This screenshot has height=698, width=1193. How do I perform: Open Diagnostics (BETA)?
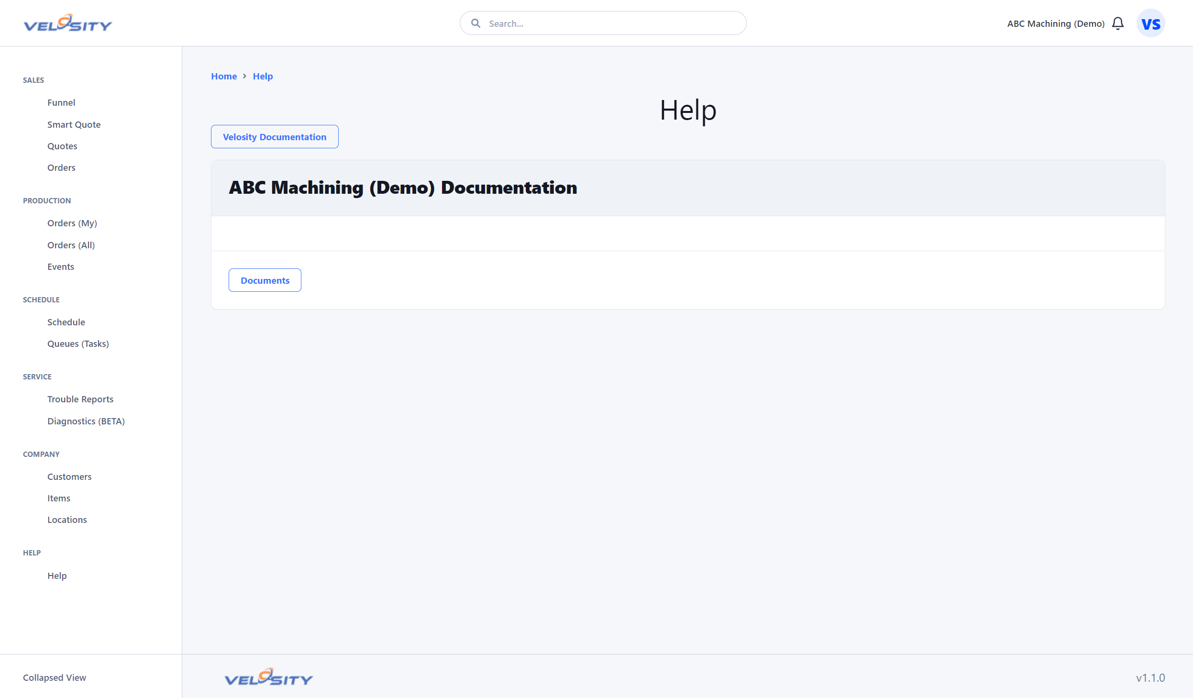tap(86, 421)
